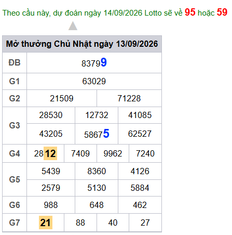Click G3 number 28530
Screen dimensions: 232x235
point(51,115)
